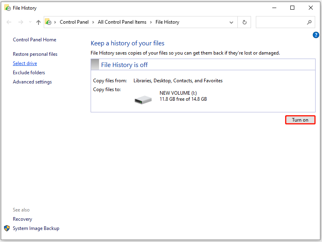Click the File History is off status heading
The width and height of the screenshot is (322, 242).
coord(124,65)
